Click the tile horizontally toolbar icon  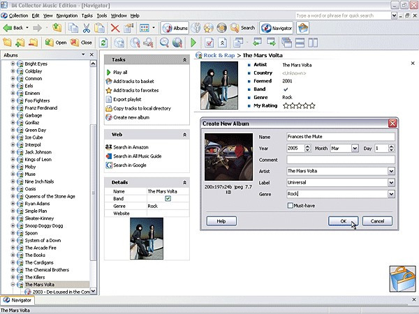pyautogui.click(x=300, y=43)
